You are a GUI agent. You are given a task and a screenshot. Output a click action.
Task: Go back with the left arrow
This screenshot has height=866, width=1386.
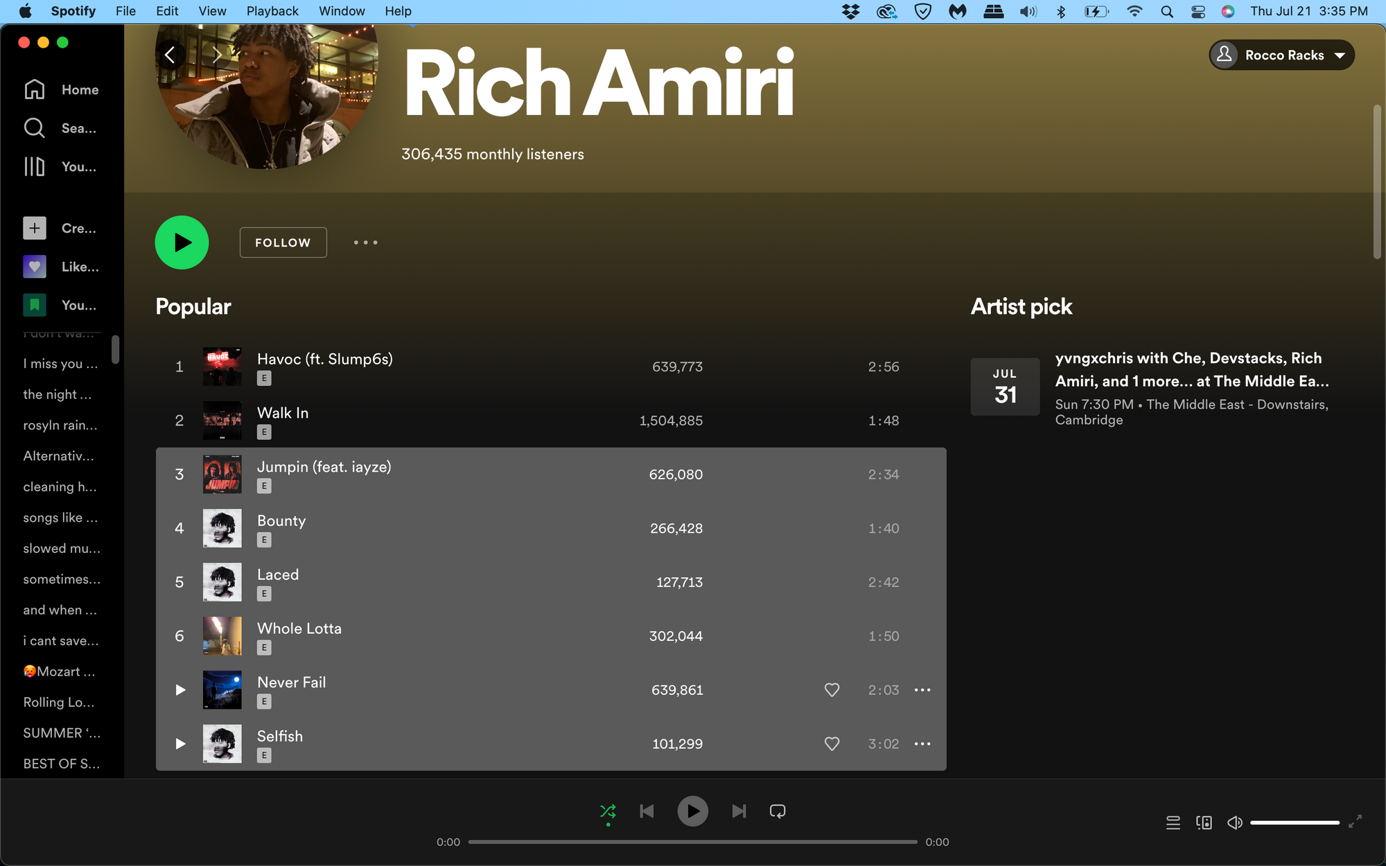coord(170,55)
